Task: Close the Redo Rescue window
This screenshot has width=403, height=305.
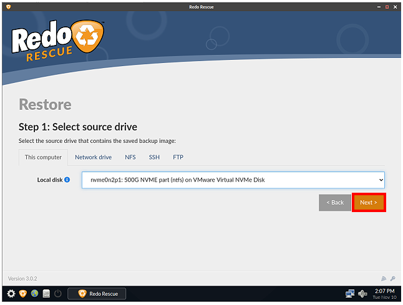Action: coord(396,7)
